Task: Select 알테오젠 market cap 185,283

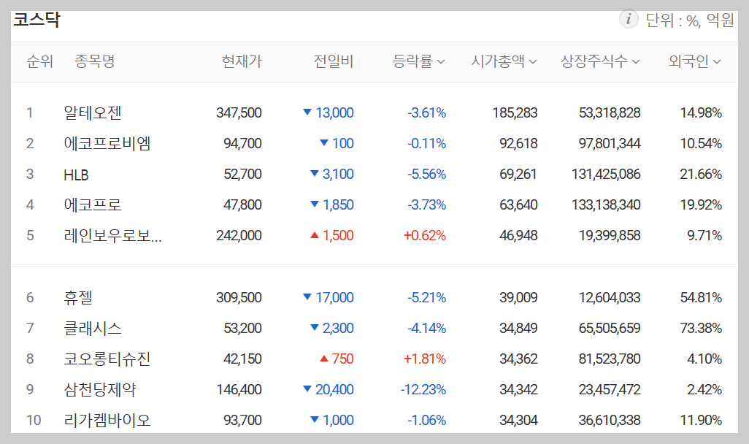Action: coord(515,112)
